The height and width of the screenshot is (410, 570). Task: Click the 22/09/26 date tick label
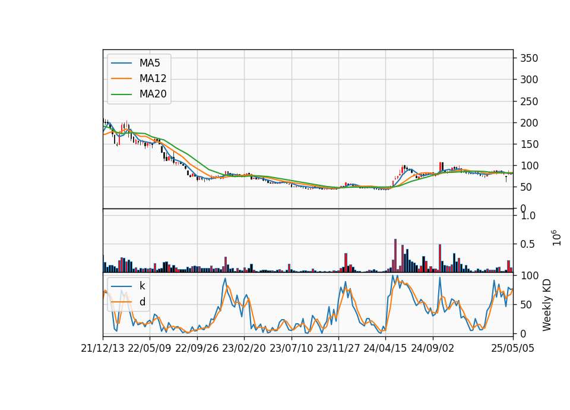(197, 348)
